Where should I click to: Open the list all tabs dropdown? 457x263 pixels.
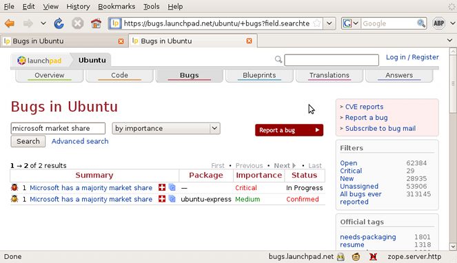[x=449, y=40]
